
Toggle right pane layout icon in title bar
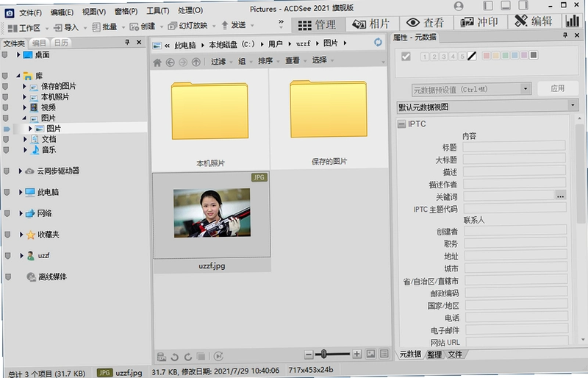[x=523, y=5]
